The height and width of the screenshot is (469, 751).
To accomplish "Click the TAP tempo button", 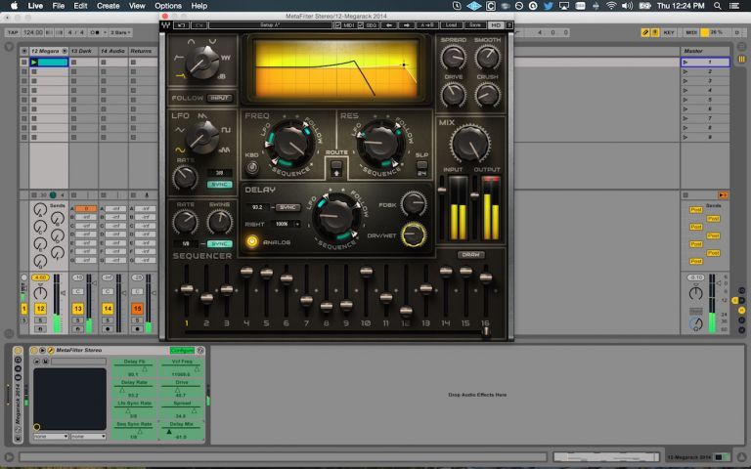I will [13, 32].
